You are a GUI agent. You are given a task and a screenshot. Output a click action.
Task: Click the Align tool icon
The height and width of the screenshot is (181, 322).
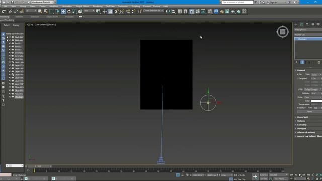[173, 11]
